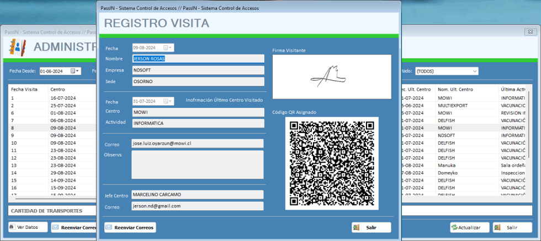Click the Sala ordeña activity cell
This screenshot has width=541, height=241.
513,166
